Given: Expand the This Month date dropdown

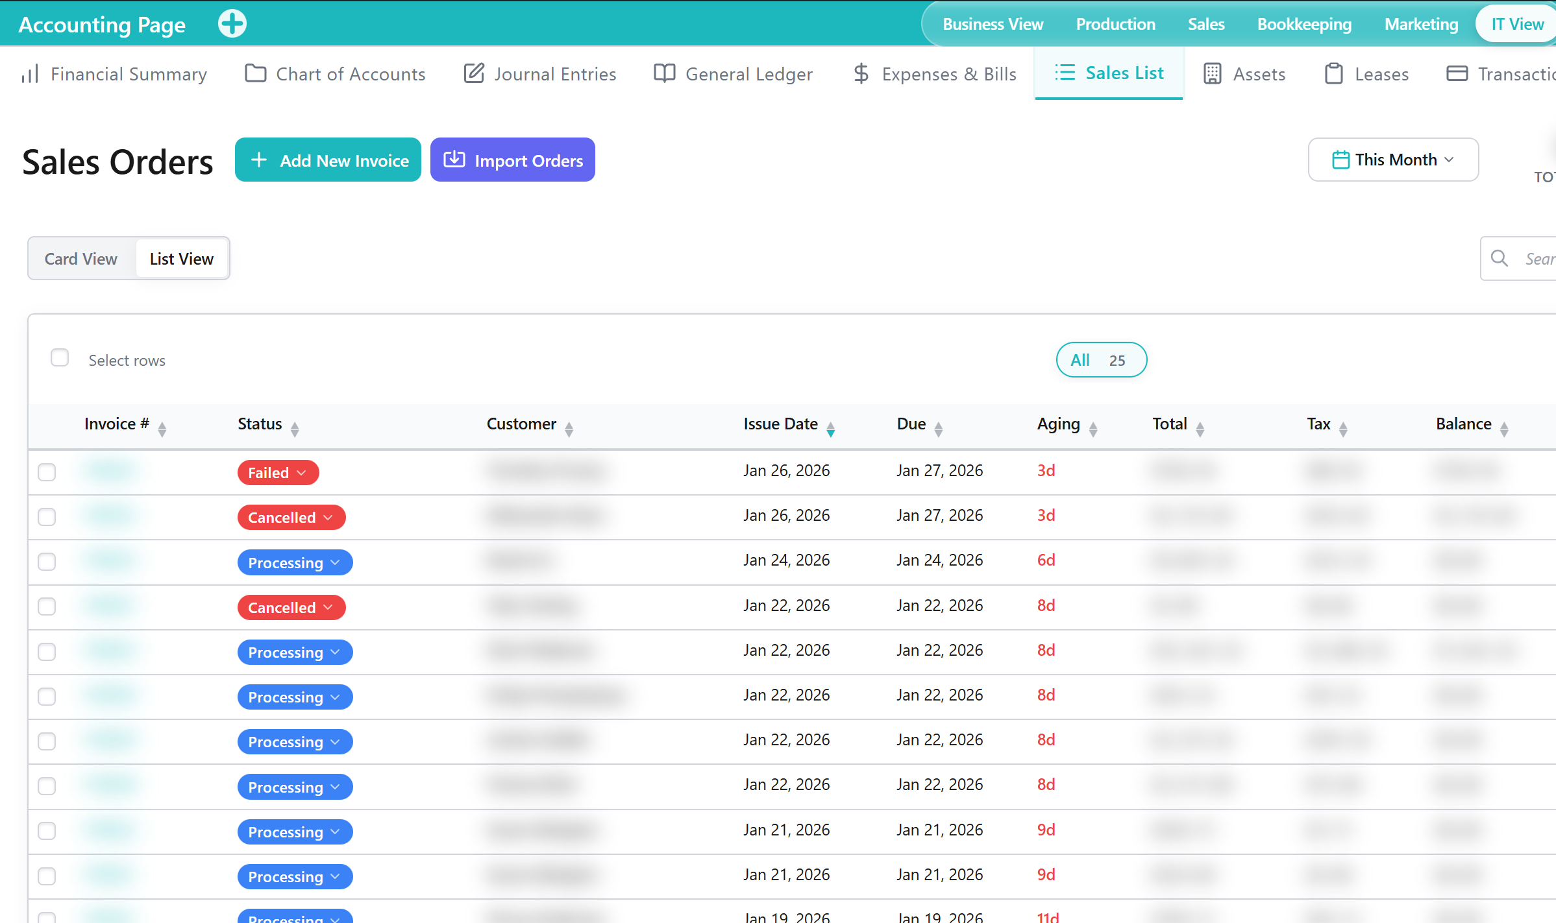Looking at the screenshot, I should tap(1393, 160).
